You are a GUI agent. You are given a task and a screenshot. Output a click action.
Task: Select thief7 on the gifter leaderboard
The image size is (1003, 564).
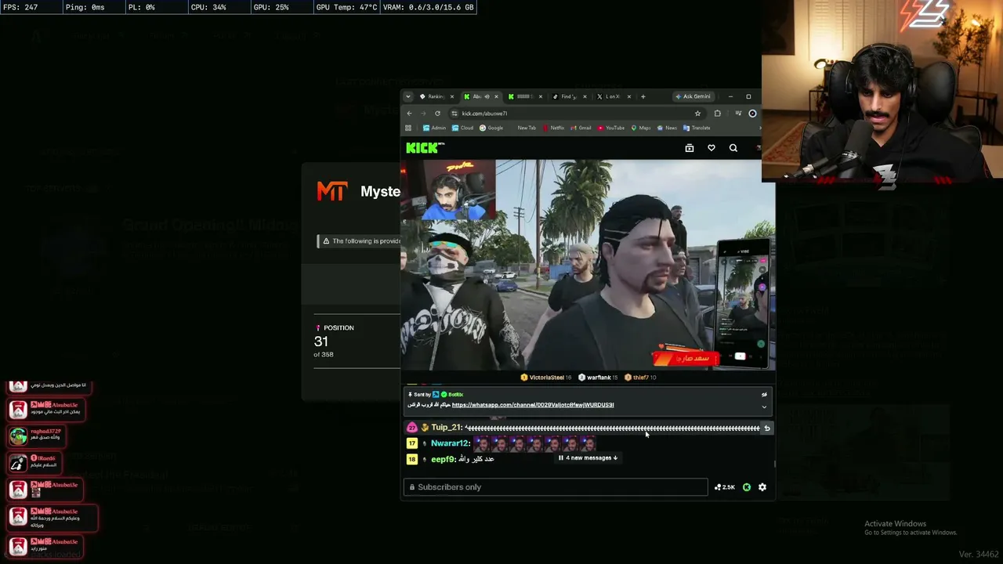(x=641, y=378)
